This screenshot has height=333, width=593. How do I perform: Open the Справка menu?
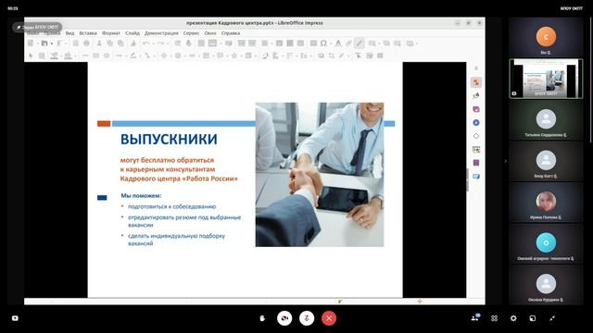(231, 33)
